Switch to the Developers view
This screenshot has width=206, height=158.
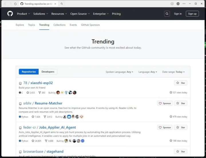pos(48,72)
